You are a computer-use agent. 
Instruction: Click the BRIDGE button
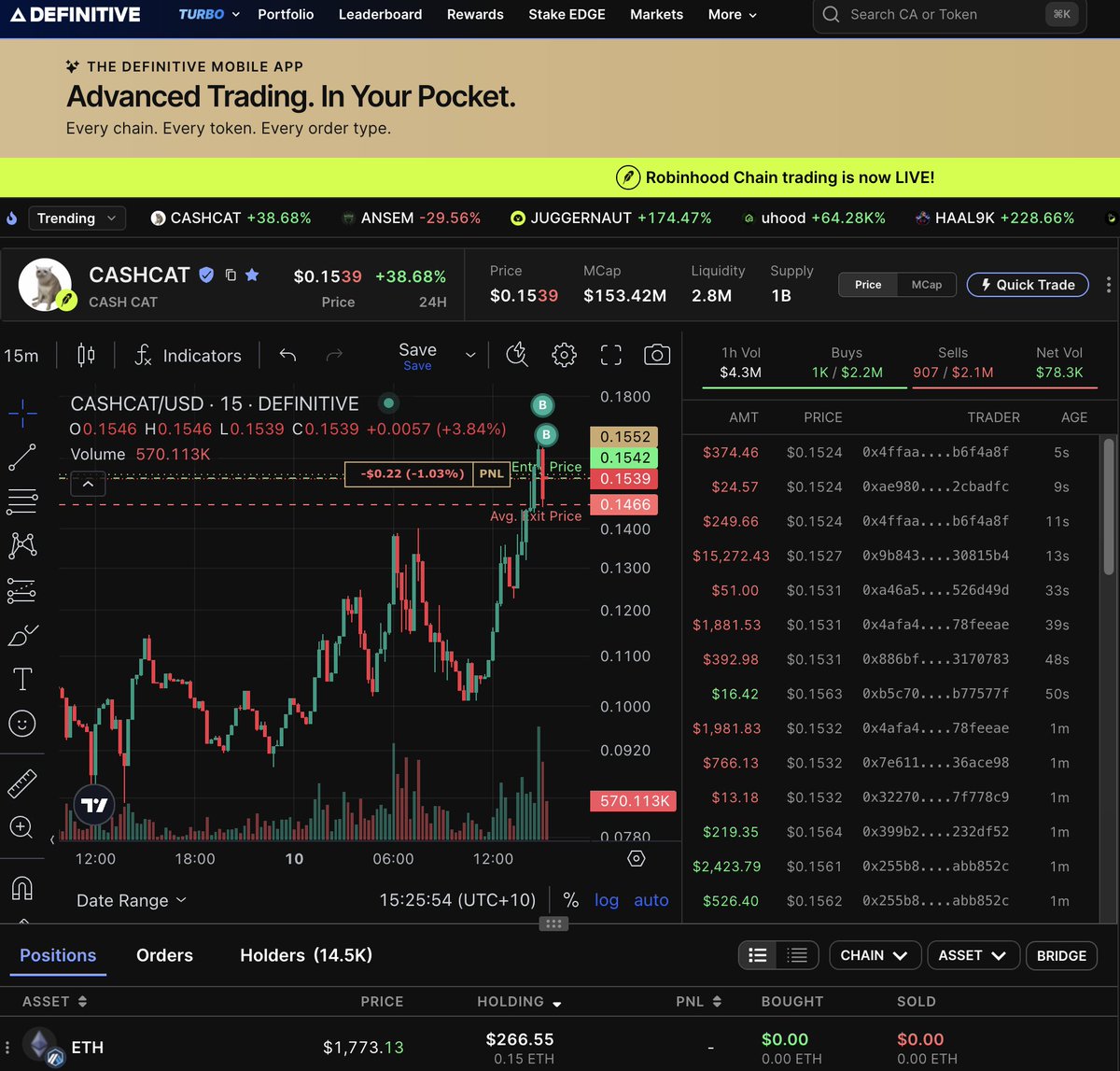pyautogui.click(x=1061, y=955)
